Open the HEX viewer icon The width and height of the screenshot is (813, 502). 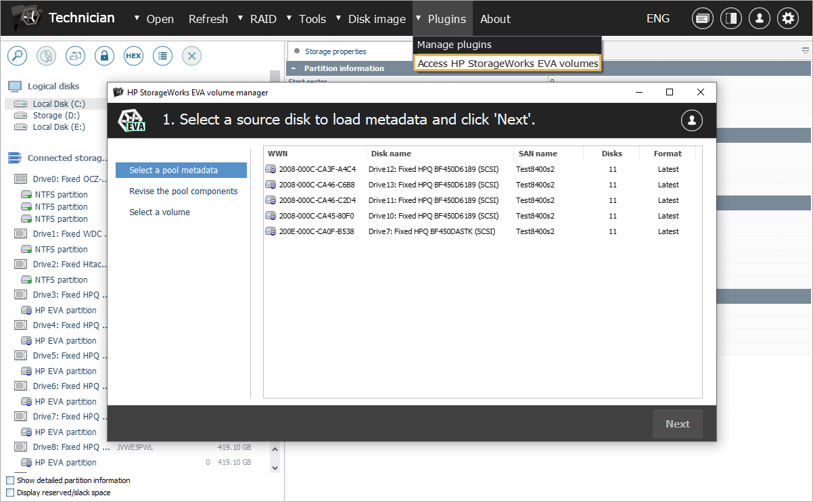(x=133, y=56)
